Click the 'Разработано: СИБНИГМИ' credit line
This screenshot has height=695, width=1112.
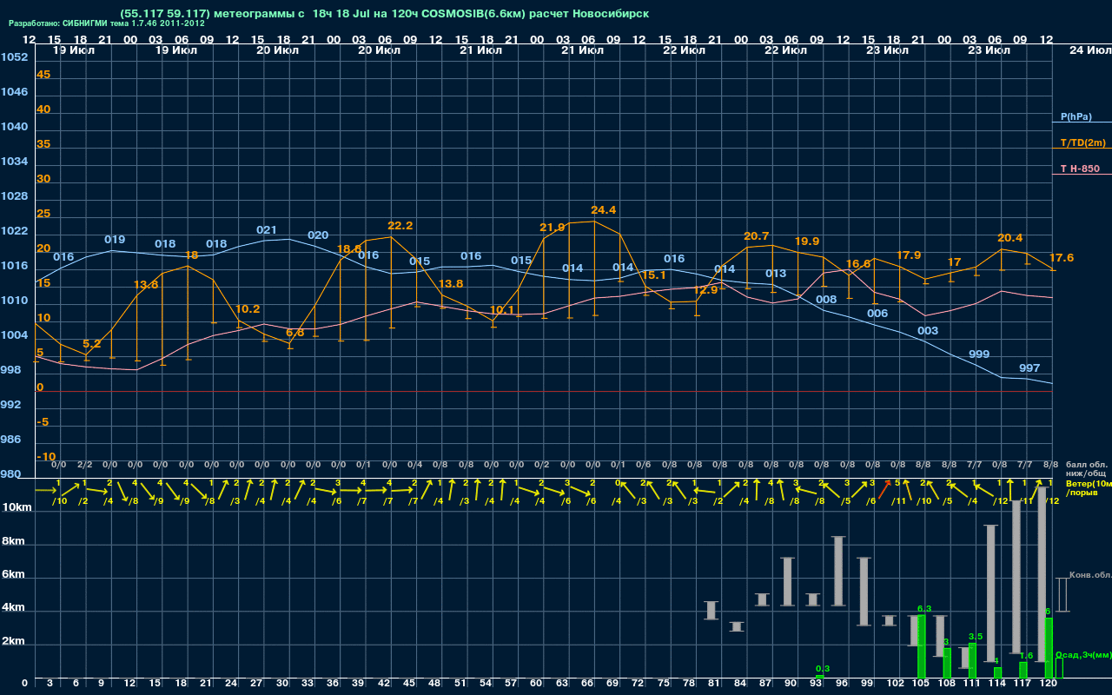point(107,23)
